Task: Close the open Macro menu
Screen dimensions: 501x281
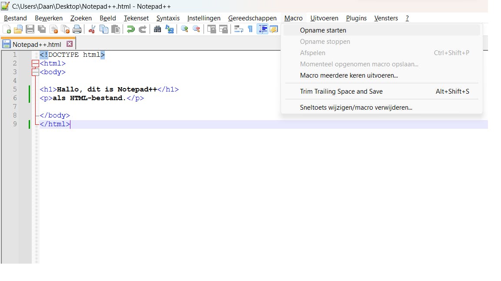Action: (293, 18)
